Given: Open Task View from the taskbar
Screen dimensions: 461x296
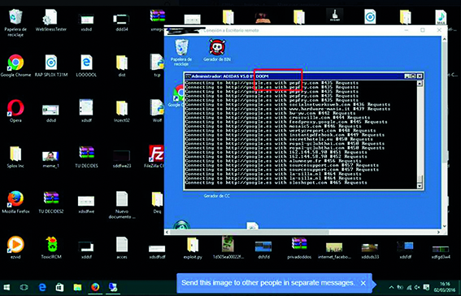Looking at the screenshot, I should pos(24,287).
